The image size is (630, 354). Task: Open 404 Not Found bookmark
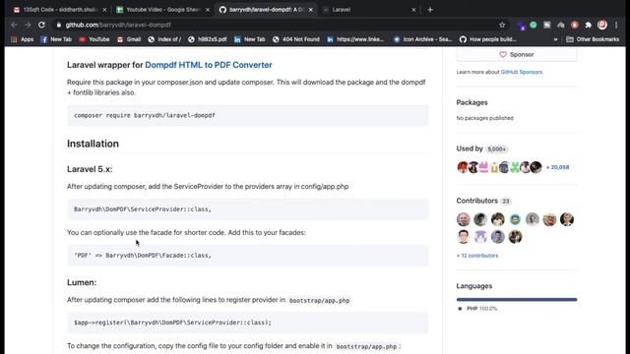point(296,39)
